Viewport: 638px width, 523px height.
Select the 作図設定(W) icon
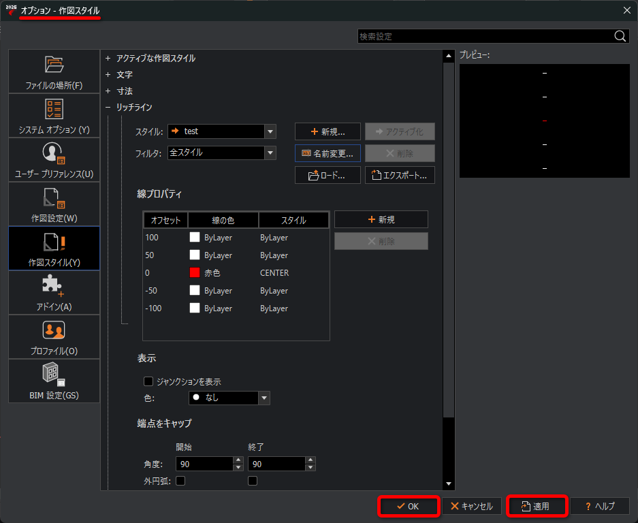click(x=54, y=197)
